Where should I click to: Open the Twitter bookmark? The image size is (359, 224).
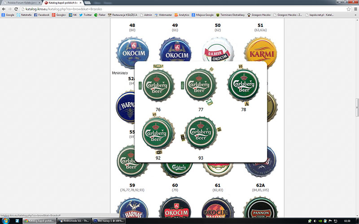pyautogui.click(x=85, y=15)
